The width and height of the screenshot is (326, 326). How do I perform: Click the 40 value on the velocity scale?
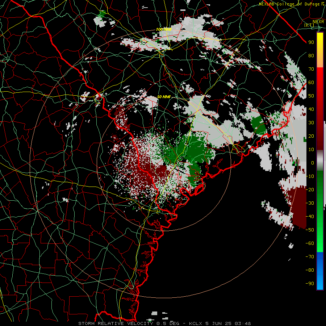(311, 109)
